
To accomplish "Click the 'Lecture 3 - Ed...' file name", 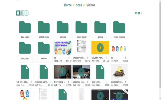I will (x=79, y=82).
